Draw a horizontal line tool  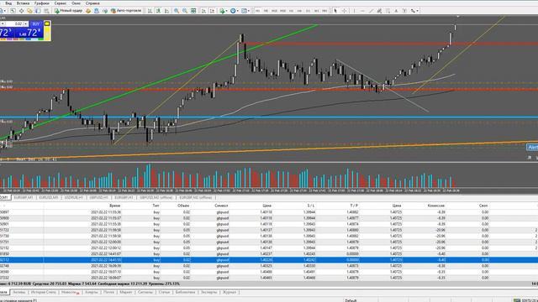click(362, 11)
